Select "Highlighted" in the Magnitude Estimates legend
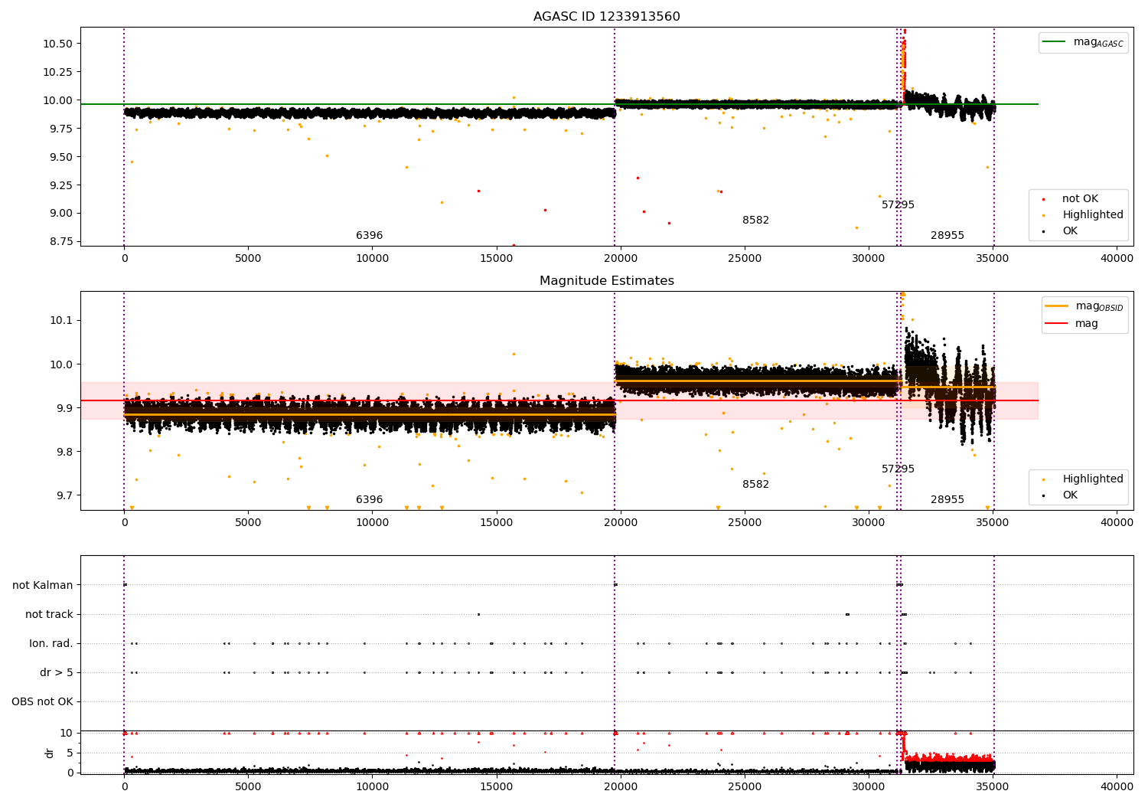This screenshot has width=1148, height=804. tap(1093, 479)
